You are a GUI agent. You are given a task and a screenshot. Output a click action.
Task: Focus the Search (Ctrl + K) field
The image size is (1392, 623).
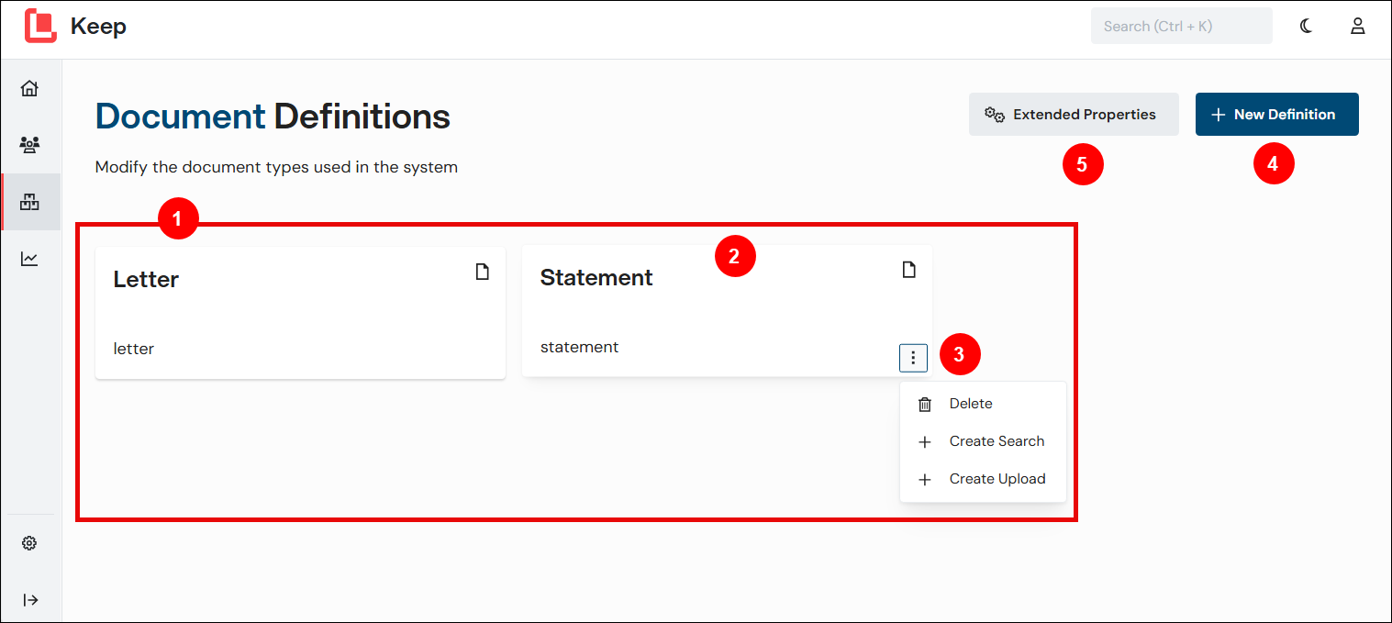pos(1181,26)
